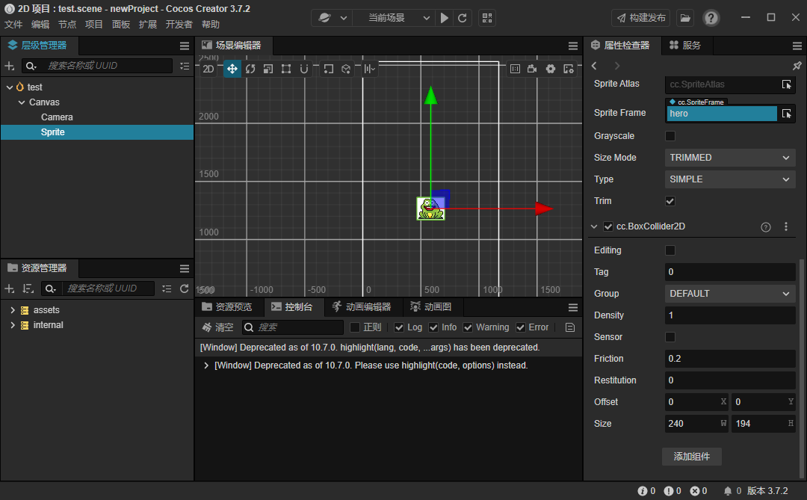
Task: Open the 当前场景 scene dropdown
Action: click(x=394, y=18)
